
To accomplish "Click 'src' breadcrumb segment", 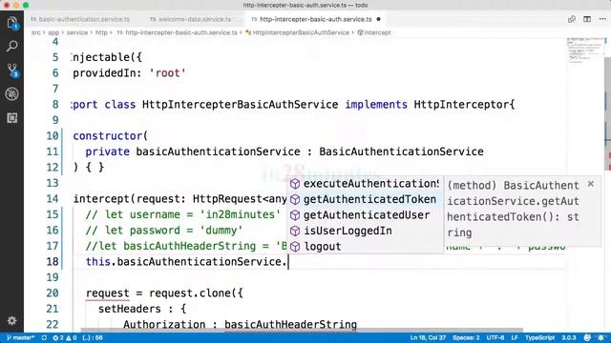I will click(x=36, y=32).
